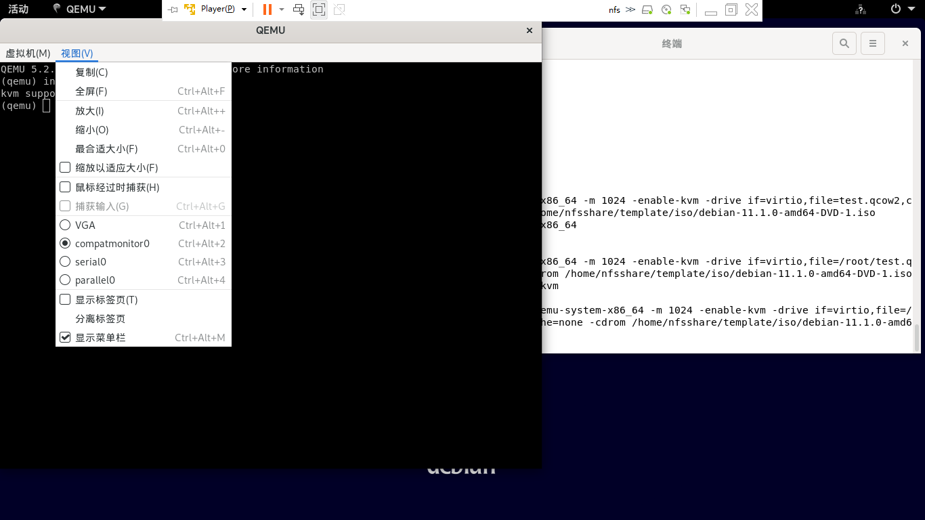925x520 pixels.
Task: Enable the 鼠标经过时捕获(H) checkbox
Action: point(65,187)
